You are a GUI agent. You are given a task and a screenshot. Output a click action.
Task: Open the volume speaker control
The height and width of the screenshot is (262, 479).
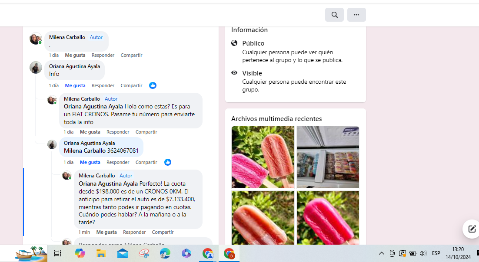(x=423, y=253)
